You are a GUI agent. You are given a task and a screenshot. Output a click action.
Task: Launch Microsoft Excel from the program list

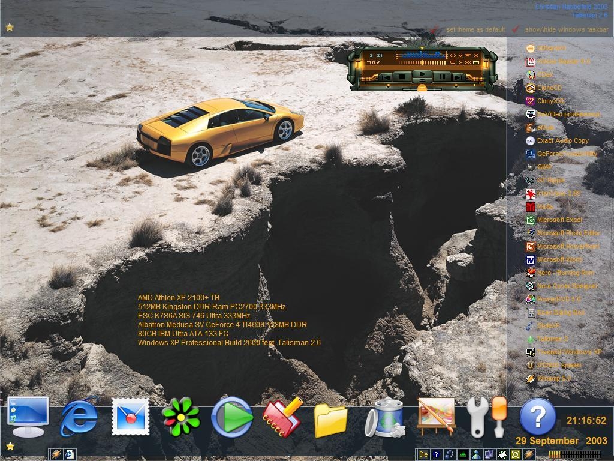(x=559, y=220)
